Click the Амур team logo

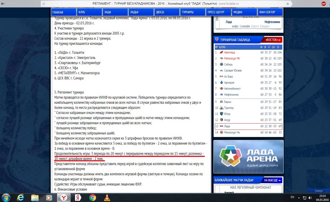point(221,120)
